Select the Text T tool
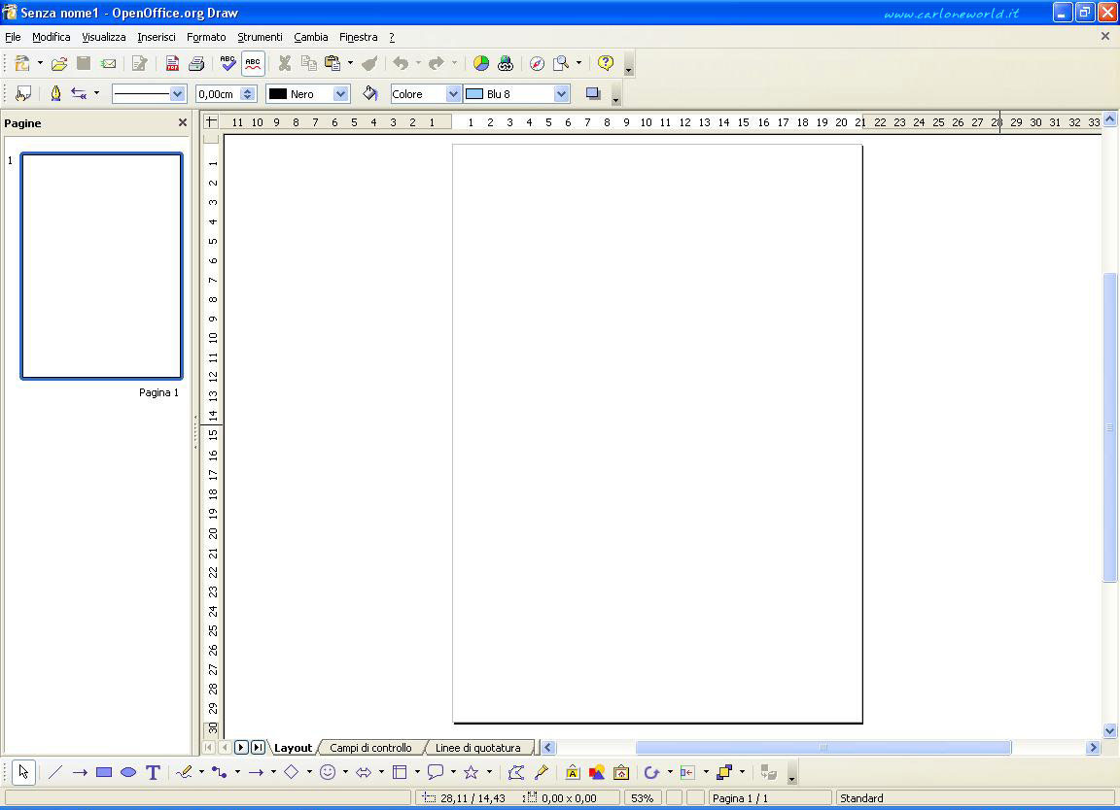Viewport: 1120px width, 810px height. (153, 772)
